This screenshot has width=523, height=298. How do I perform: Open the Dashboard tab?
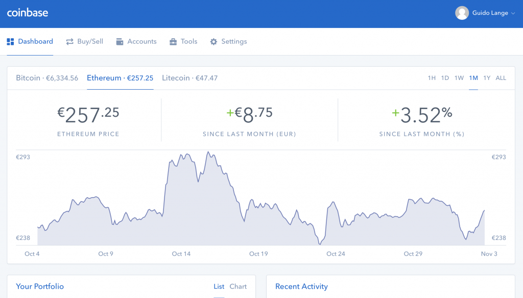[30, 42]
